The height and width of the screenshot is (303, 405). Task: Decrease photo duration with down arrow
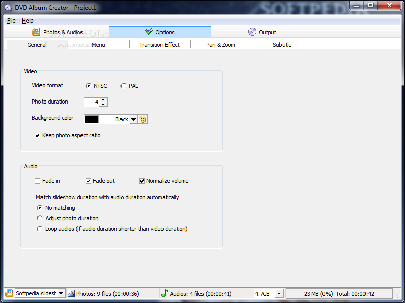[103, 104]
